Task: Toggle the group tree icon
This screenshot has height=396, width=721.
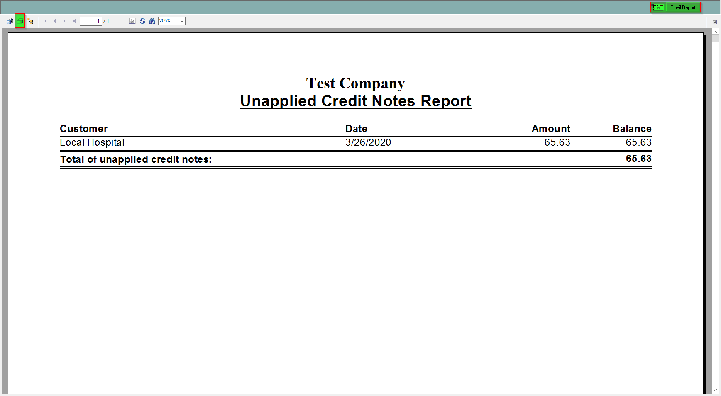Action: point(30,21)
